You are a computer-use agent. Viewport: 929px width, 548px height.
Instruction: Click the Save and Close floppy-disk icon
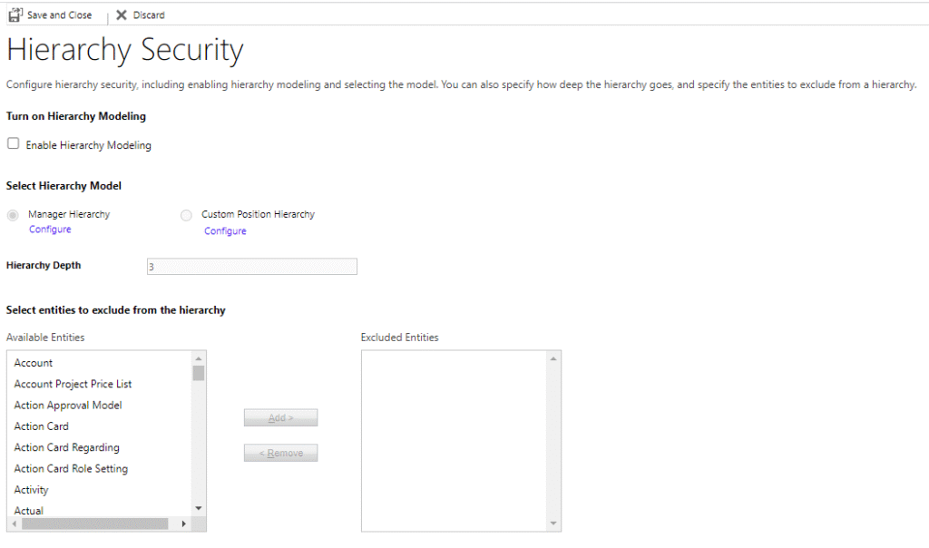[x=15, y=15]
